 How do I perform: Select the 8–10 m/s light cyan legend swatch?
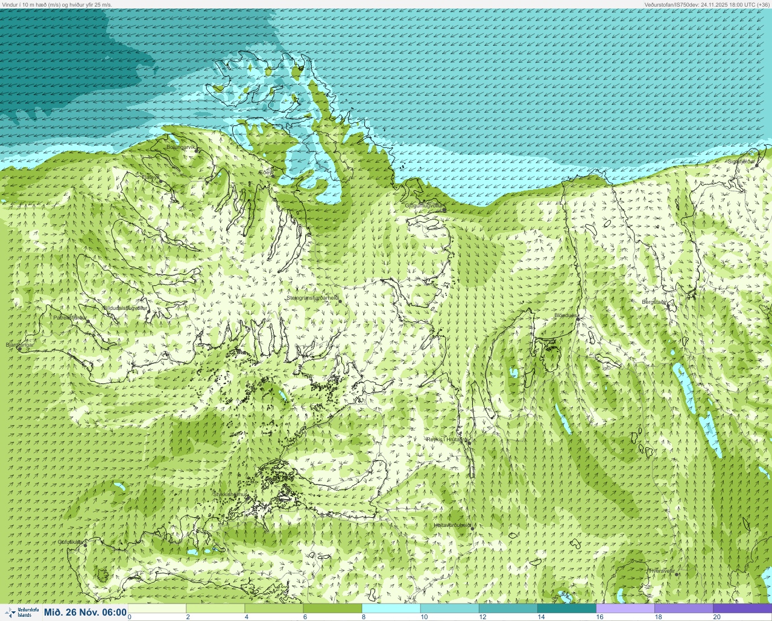click(x=391, y=608)
